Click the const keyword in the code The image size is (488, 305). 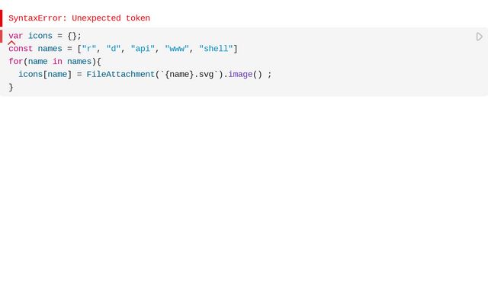(21, 49)
